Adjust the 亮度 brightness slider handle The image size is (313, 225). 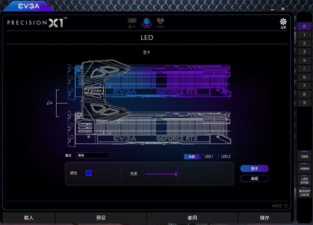coord(176,174)
